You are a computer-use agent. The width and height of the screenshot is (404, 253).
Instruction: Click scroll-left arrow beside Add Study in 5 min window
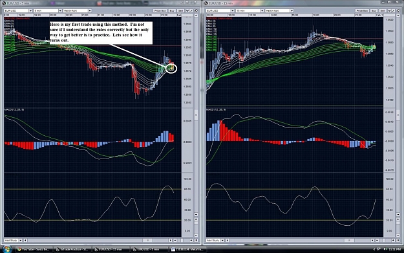click(25, 240)
